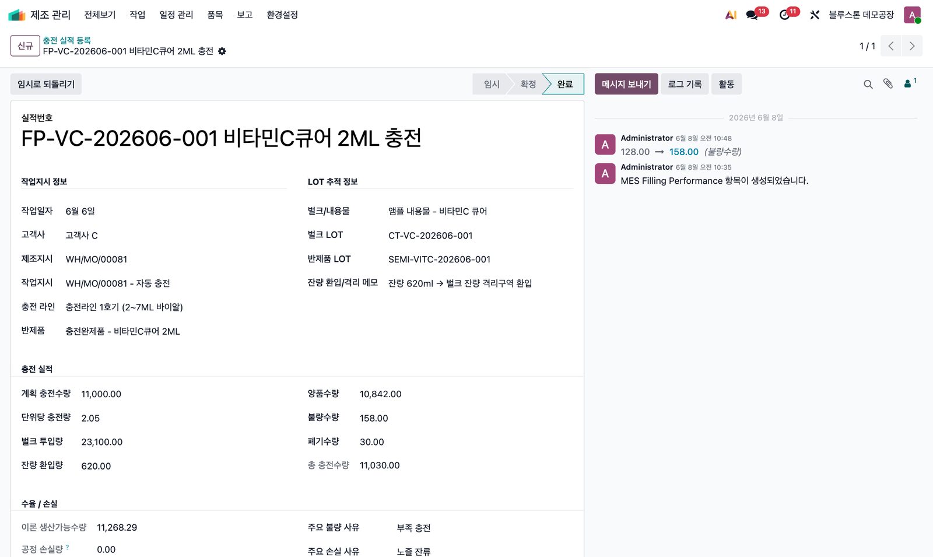Open the 품목 menu
Screen dimensions: 933x557
click(x=215, y=15)
